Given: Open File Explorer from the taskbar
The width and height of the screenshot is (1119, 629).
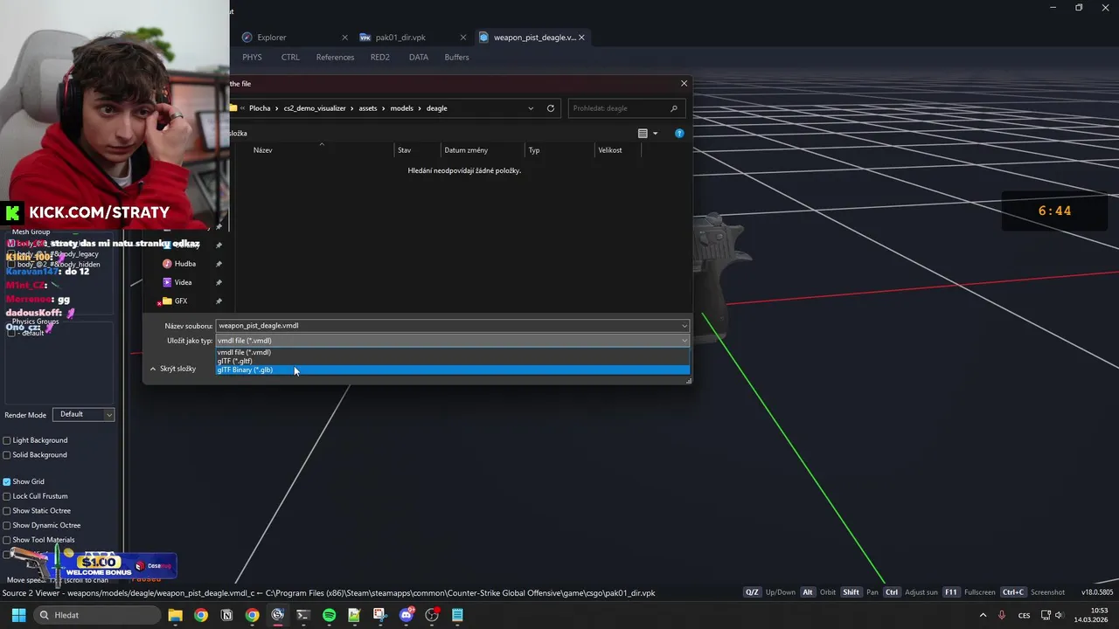Looking at the screenshot, I should (175, 615).
